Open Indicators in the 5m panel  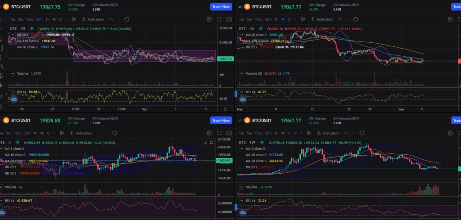point(81,133)
